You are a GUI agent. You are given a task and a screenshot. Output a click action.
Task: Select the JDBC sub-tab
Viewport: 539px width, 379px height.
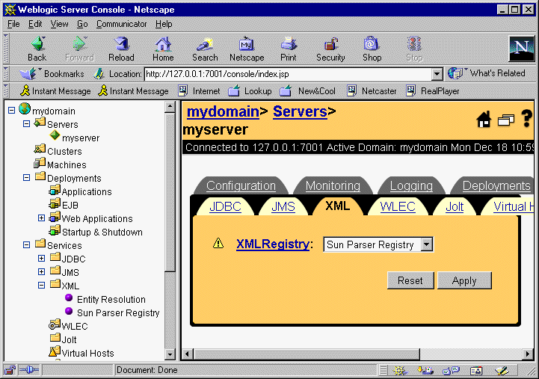click(225, 206)
